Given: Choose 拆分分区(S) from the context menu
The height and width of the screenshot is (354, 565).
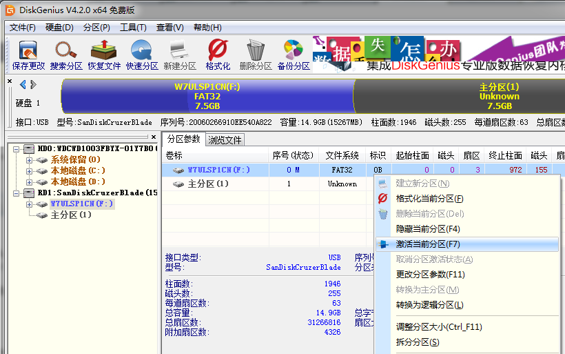Looking at the screenshot, I should pyautogui.click(x=467, y=342).
